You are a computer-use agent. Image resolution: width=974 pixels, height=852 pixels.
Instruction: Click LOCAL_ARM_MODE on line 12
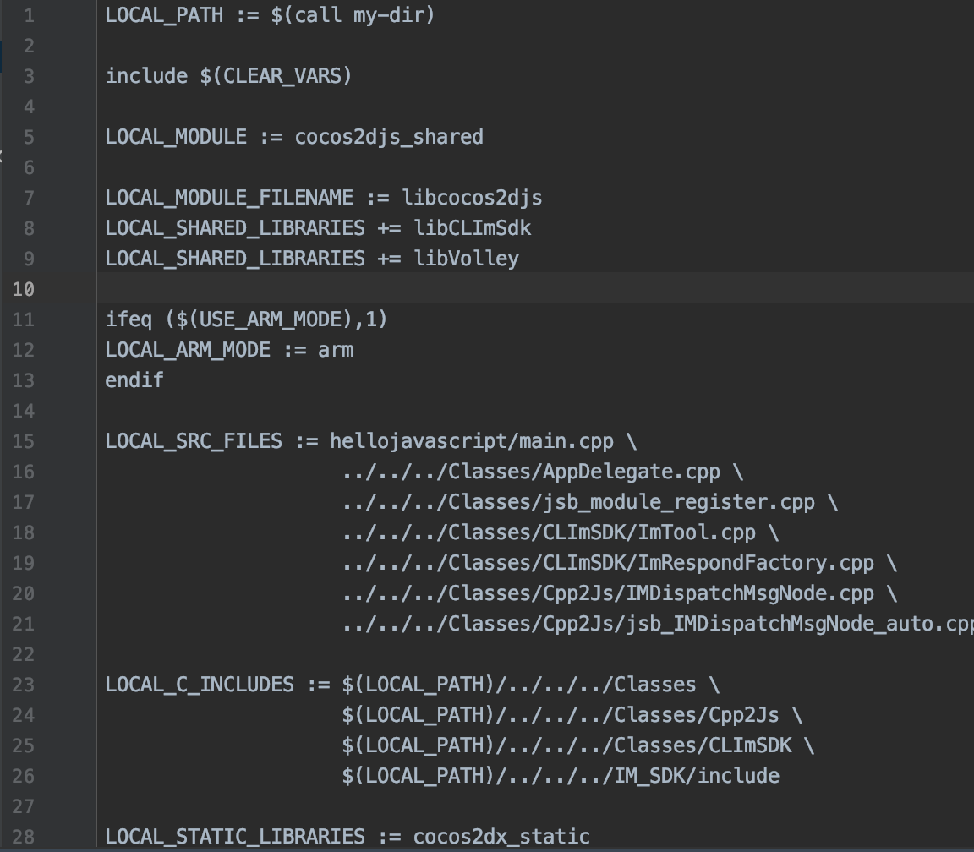[x=188, y=350]
